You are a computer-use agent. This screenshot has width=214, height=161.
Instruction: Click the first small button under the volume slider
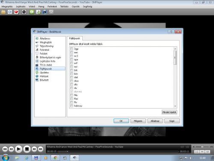pyautogui.click(x=196, y=152)
